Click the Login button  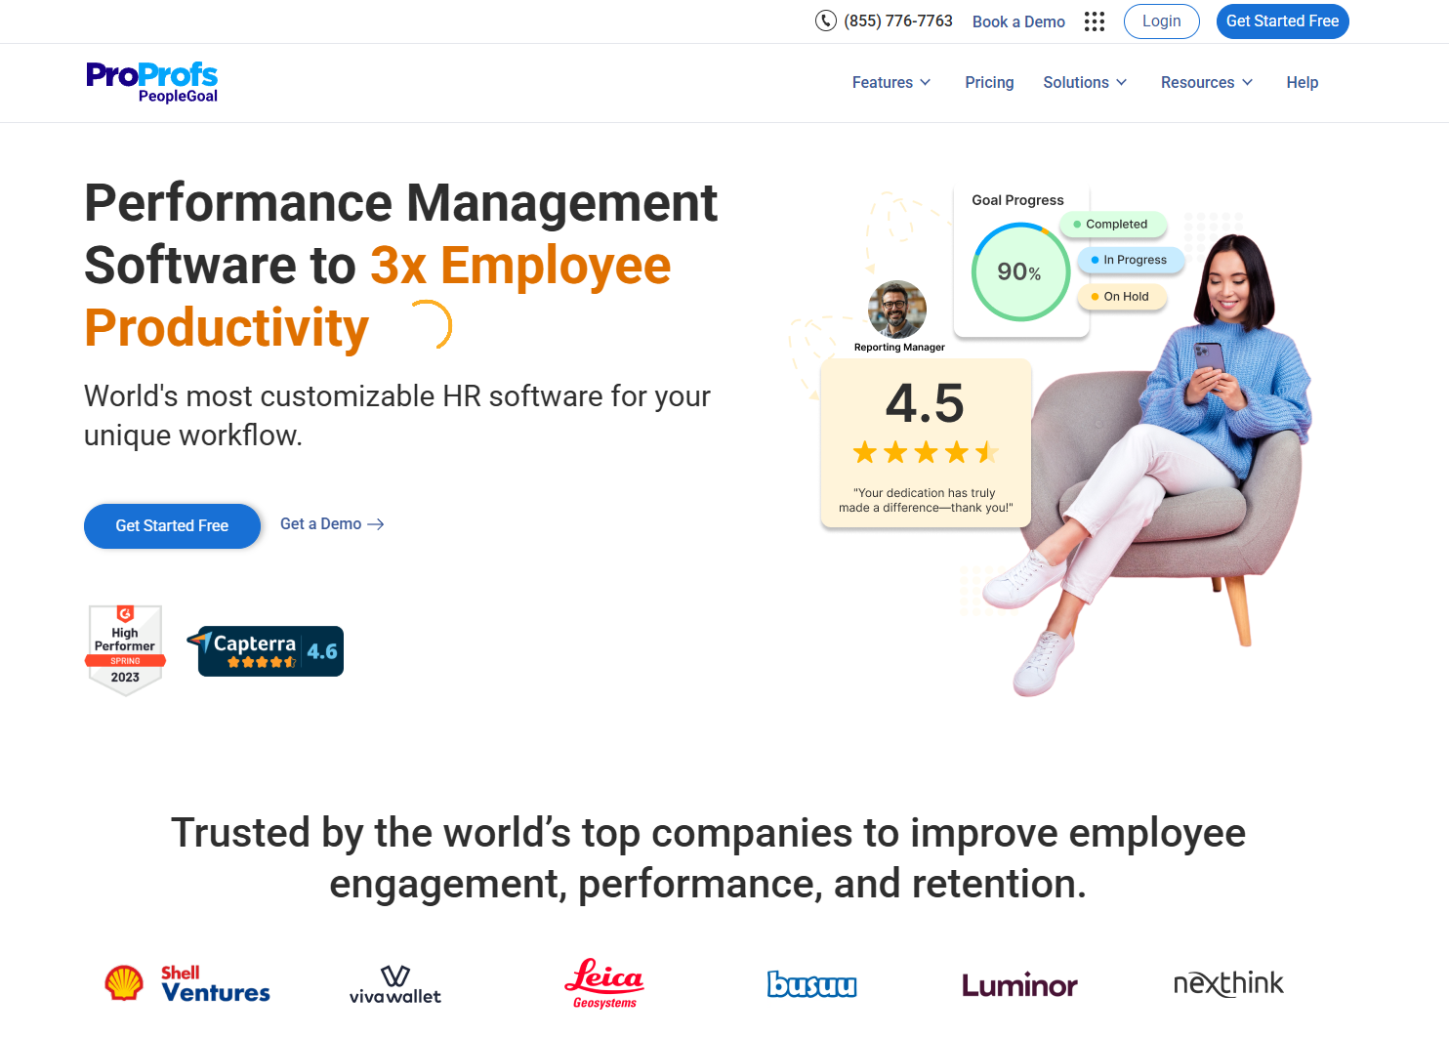coord(1161,21)
